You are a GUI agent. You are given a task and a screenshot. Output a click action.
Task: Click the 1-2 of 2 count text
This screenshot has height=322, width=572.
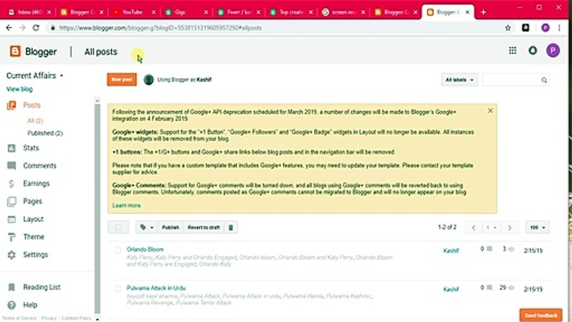[x=447, y=227]
